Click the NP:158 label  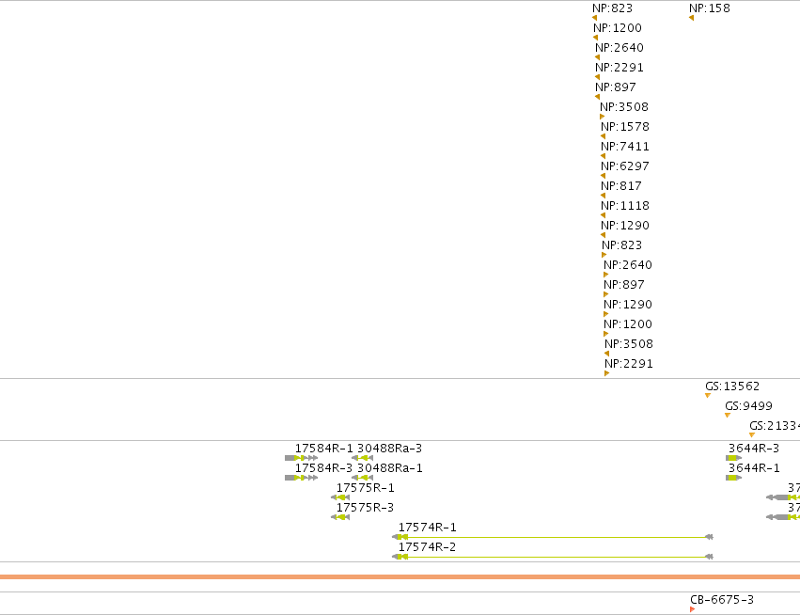tap(709, 8)
